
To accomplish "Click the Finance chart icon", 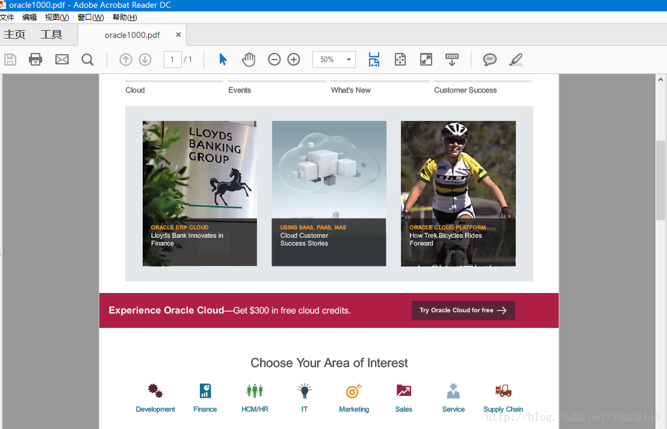I will pos(205,390).
